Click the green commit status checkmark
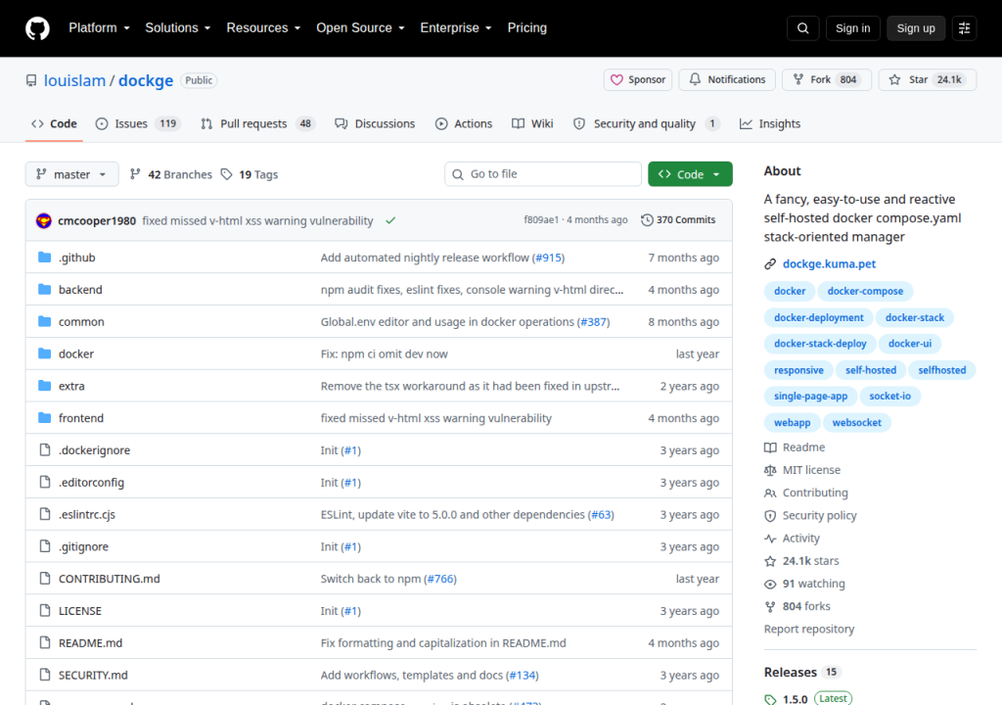This screenshot has width=1002, height=705. [390, 220]
